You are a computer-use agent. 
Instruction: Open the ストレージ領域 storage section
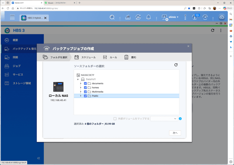point(19,83)
